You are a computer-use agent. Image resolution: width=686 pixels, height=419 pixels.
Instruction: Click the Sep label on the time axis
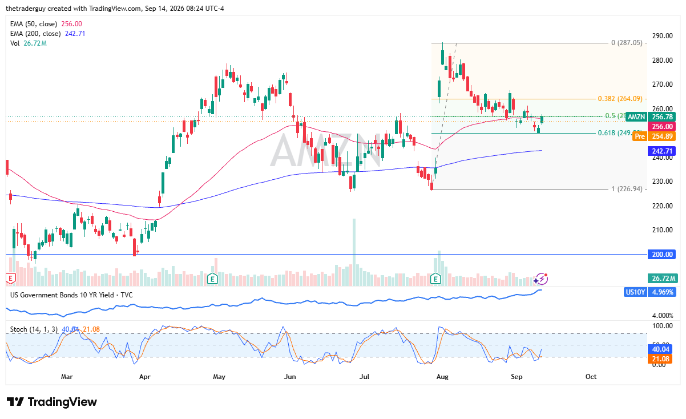pos(516,377)
